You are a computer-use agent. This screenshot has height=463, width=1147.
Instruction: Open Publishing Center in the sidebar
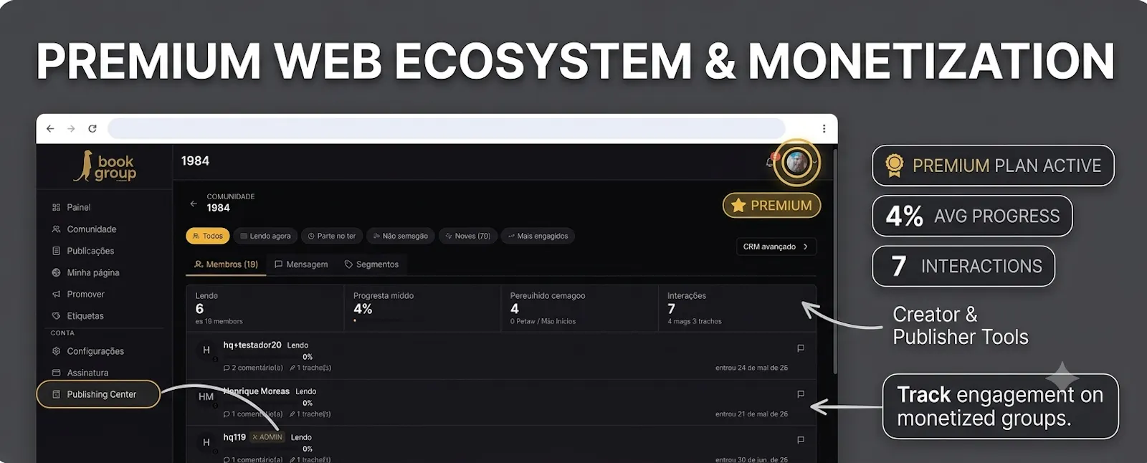(98, 394)
